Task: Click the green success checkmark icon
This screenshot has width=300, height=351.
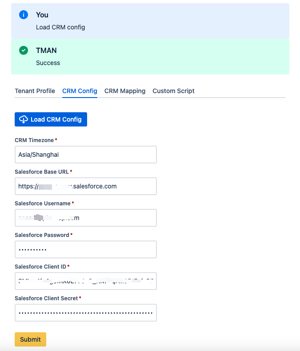Action: [x=24, y=50]
